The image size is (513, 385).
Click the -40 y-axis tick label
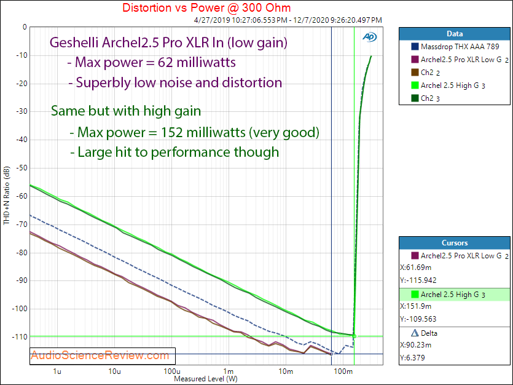click(22, 140)
